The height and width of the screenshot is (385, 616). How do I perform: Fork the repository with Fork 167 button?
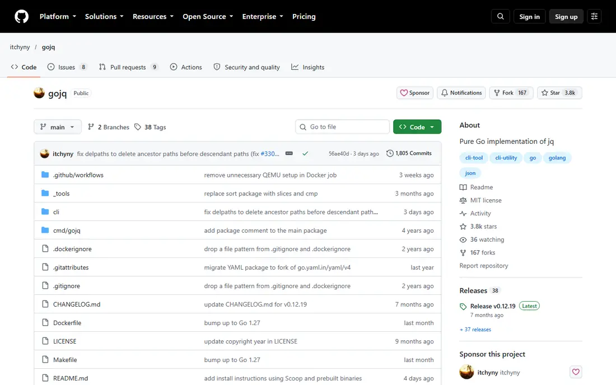click(511, 93)
